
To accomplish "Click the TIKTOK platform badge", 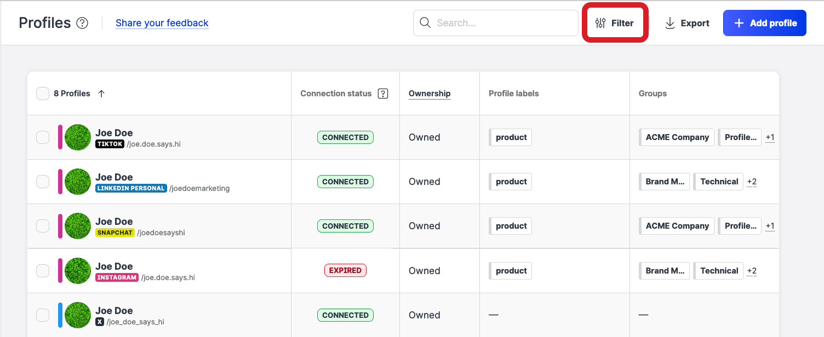I will 110,143.
